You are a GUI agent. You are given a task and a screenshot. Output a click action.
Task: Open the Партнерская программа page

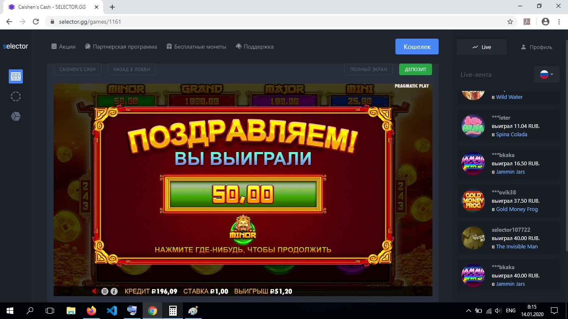[x=121, y=47]
